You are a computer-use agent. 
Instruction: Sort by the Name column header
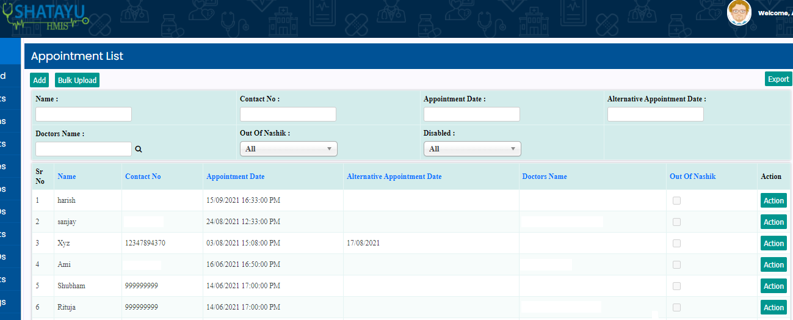click(x=67, y=176)
